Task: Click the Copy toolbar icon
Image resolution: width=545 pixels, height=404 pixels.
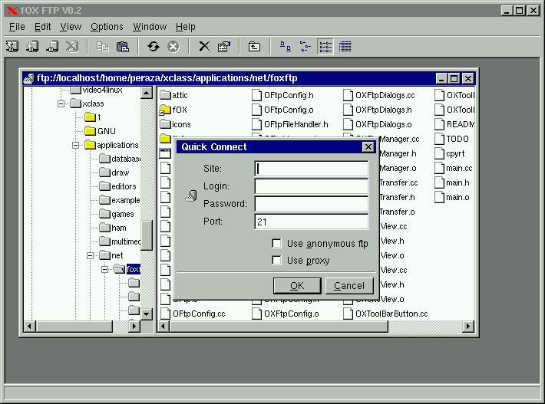Action: (x=103, y=47)
